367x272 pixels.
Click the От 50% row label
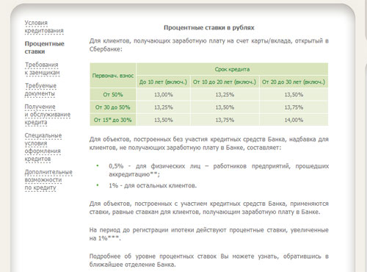click(x=113, y=95)
